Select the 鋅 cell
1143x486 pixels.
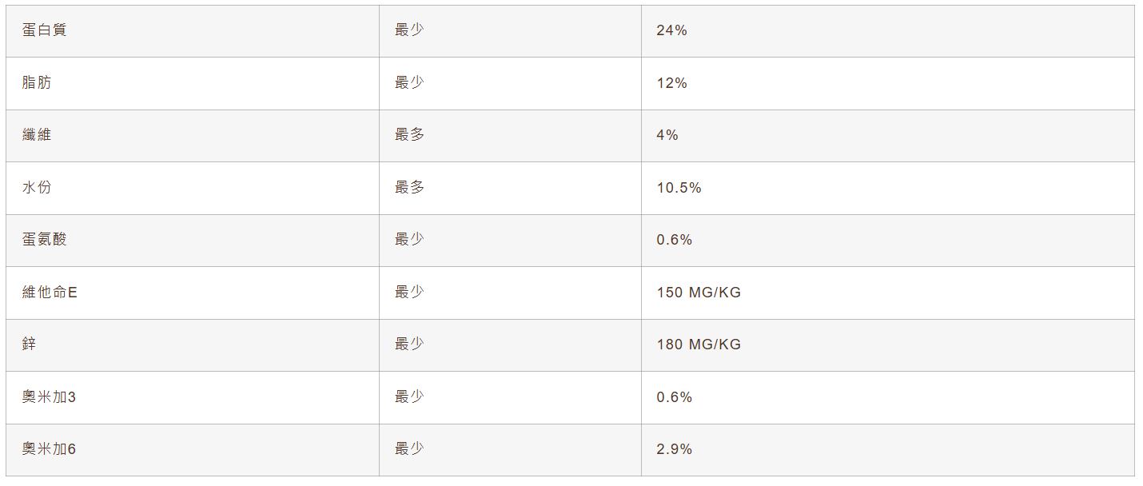coord(30,345)
